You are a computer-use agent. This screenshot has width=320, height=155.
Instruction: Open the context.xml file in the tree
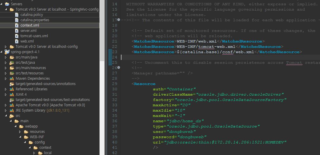click(30, 25)
